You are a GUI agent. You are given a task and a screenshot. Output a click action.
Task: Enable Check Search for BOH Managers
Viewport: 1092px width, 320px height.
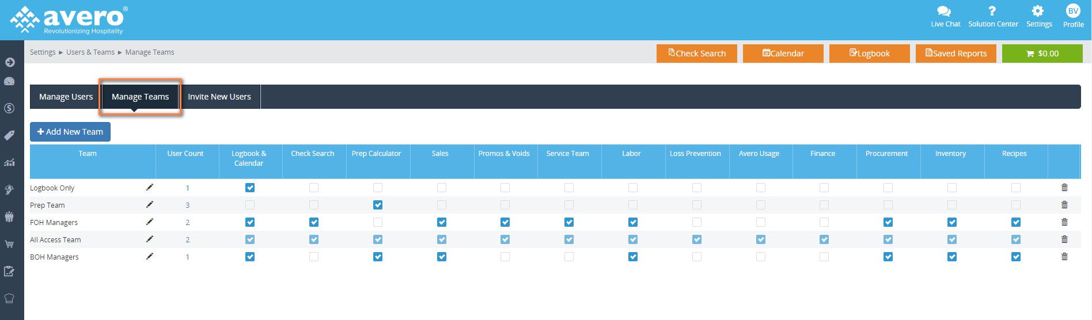point(314,257)
